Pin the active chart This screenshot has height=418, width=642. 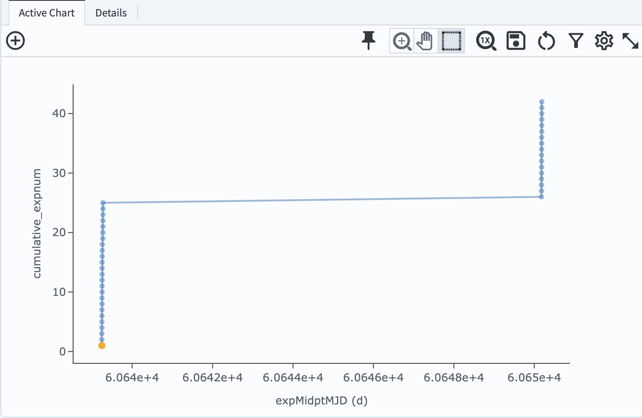(x=369, y=41)
